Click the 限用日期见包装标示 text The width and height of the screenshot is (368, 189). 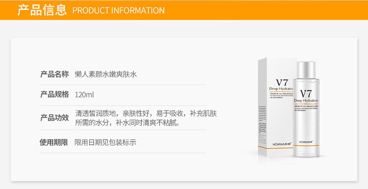click(x=105, y=143)
